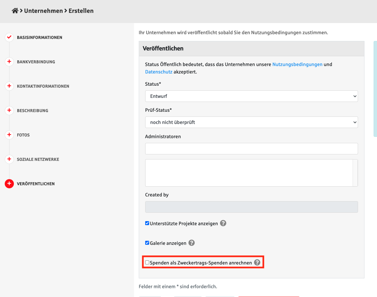Click the plus icon beside Fotos

9,135
